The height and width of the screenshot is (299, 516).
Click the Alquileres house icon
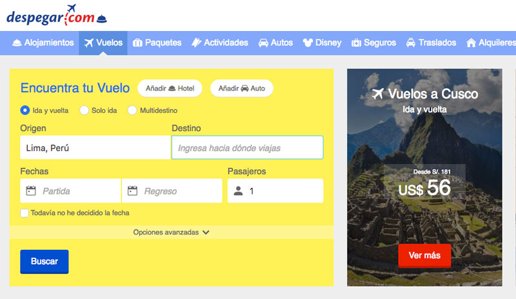tap(471, 43)
